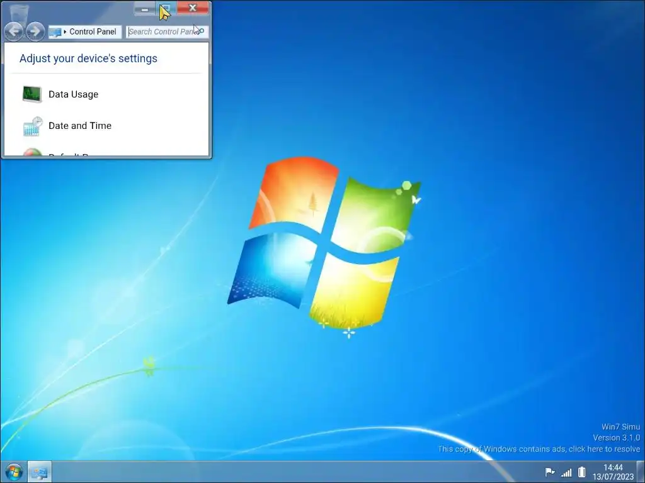Go back in Control Panel

pyautogui.click(x=14, y=31)
